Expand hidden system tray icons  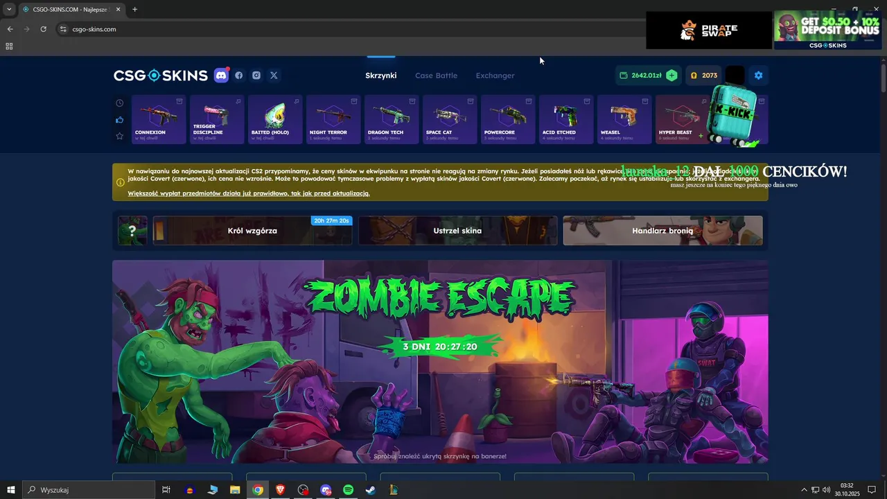[804, 490]
